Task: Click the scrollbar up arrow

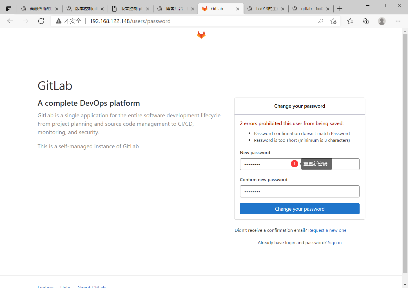Action: pyautogui.click(x=405, y=31)
